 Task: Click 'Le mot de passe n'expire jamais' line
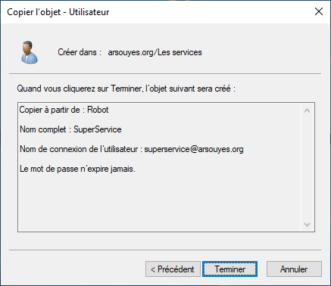(x=77, y=169)
